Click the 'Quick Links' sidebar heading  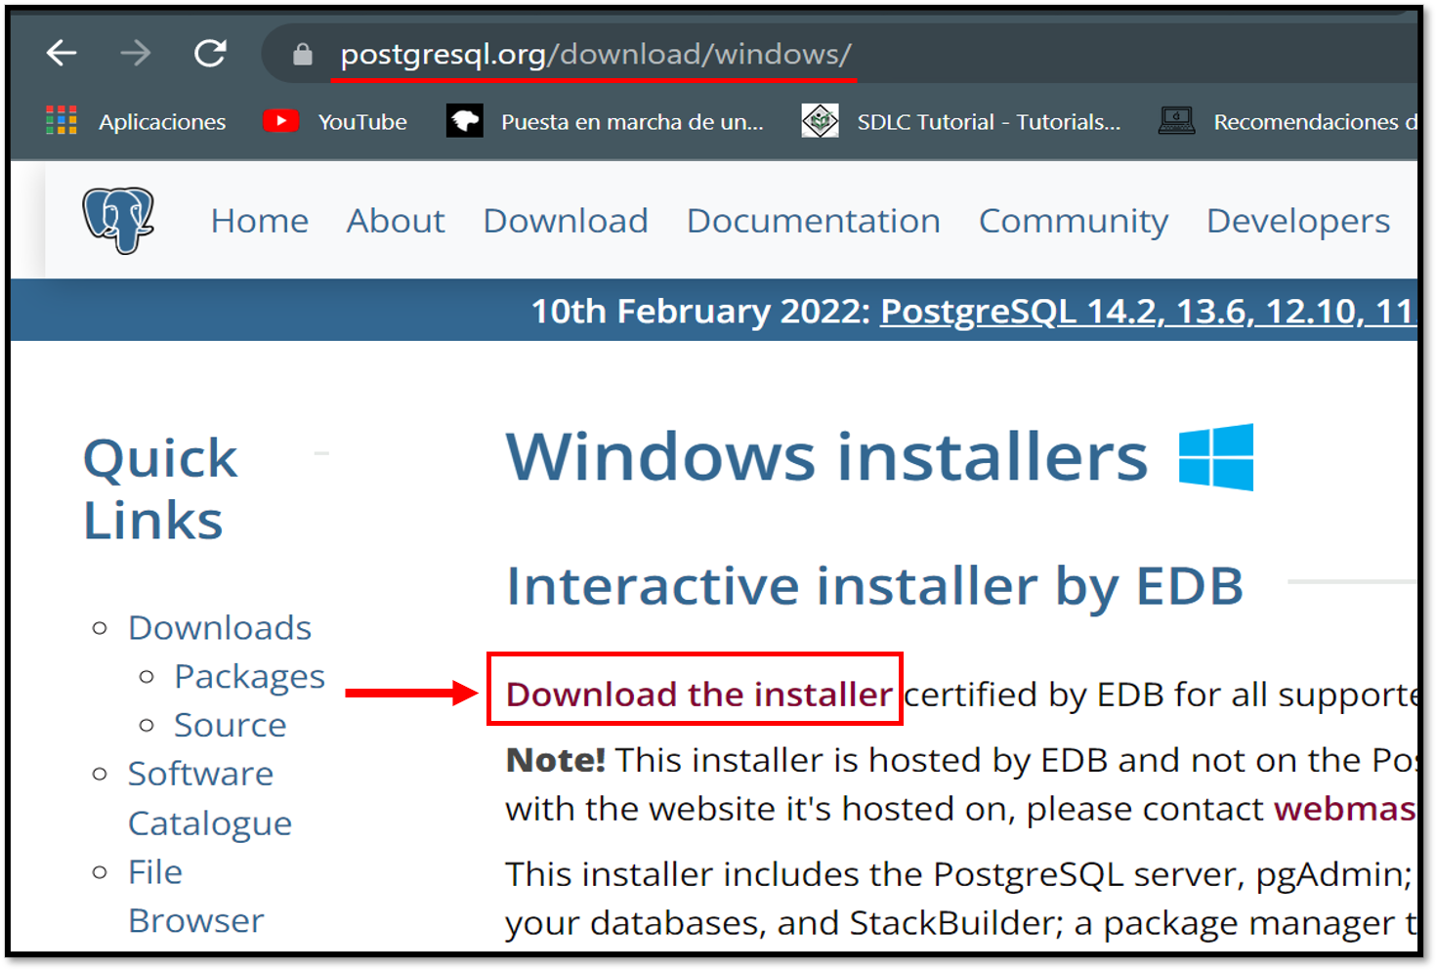(160, 488)
